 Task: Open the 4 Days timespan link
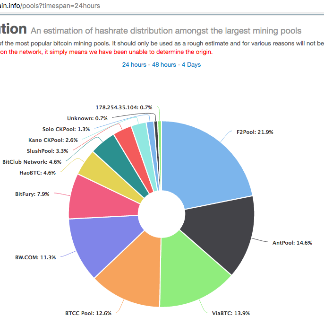click(191, 65)
